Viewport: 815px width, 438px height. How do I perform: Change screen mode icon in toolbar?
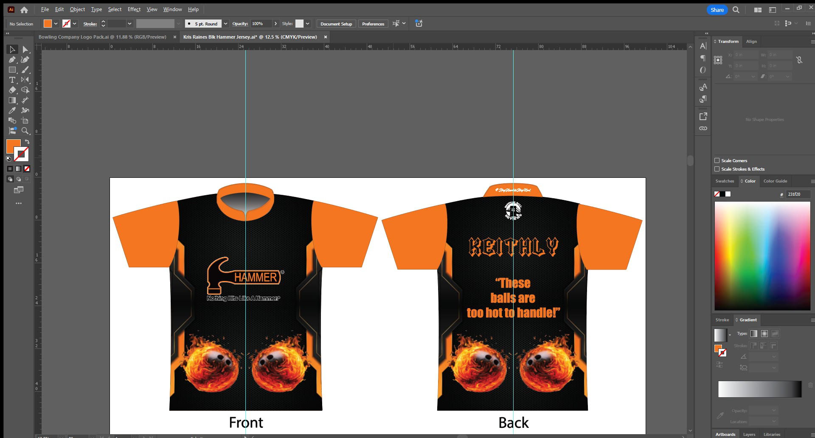(19, 190)
